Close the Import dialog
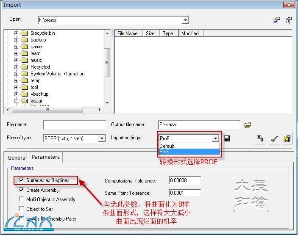Screen dimensions: 298x235 (x=289, y=5)
